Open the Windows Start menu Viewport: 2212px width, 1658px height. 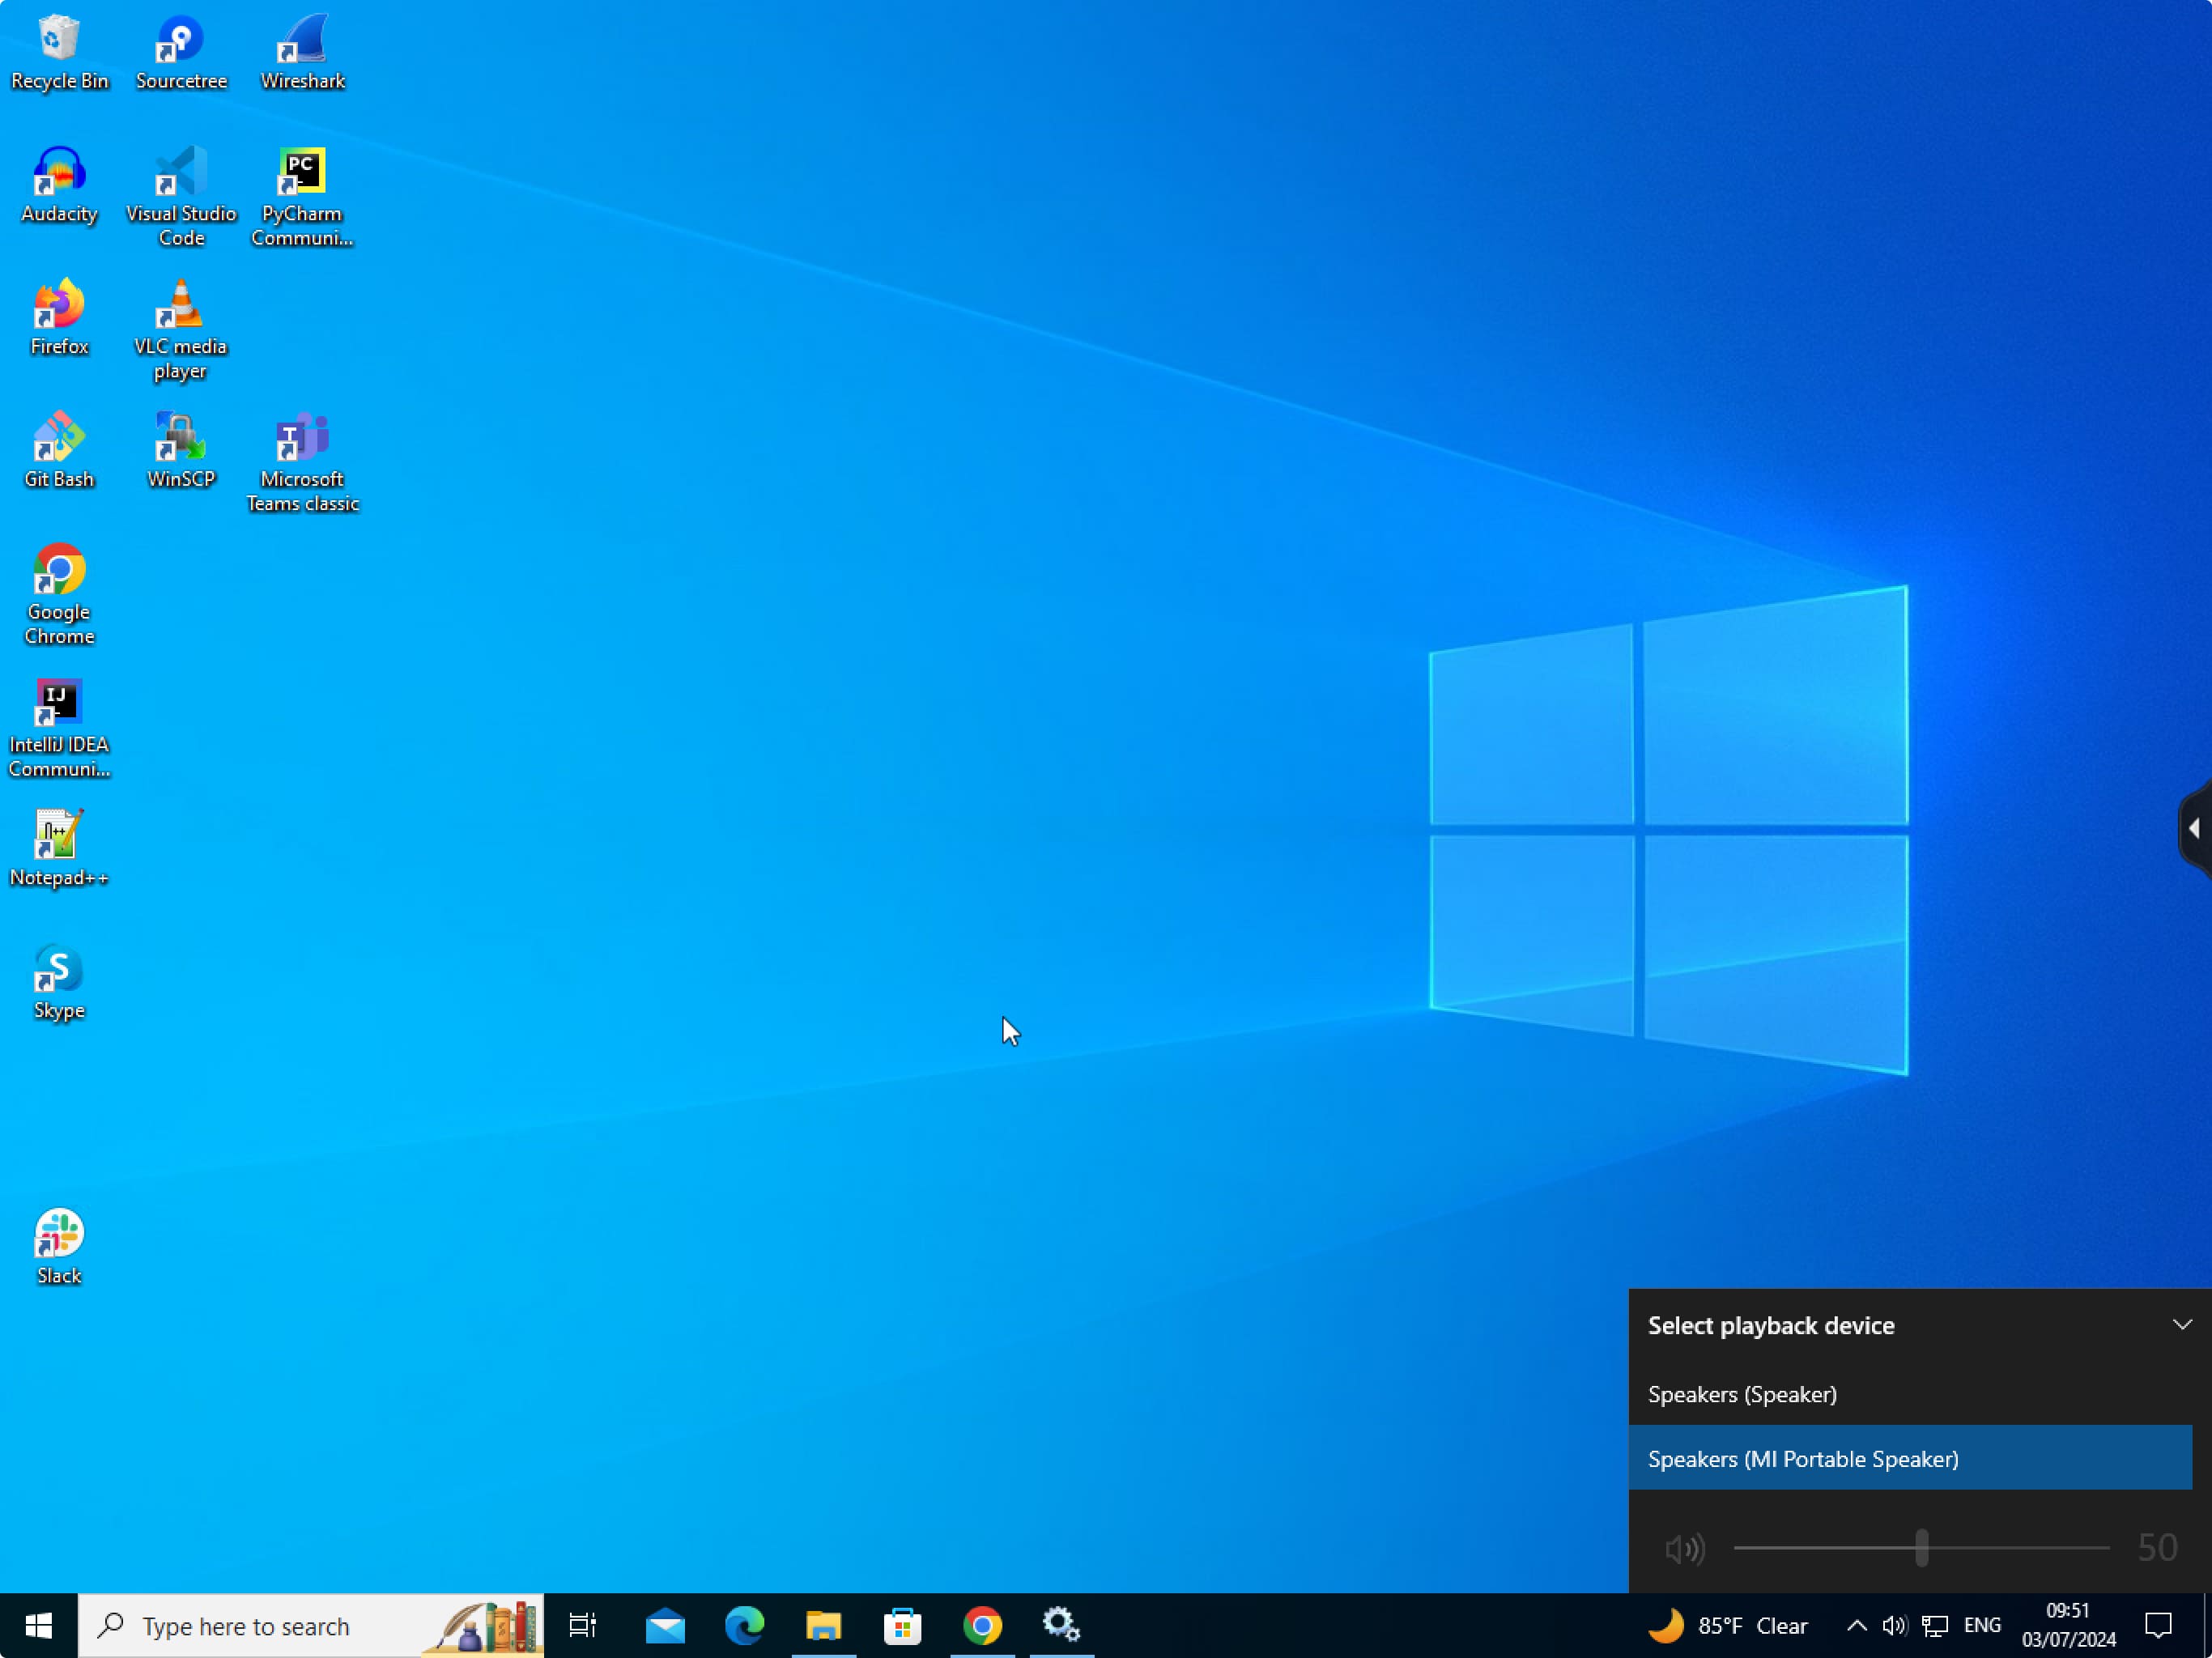38,1626
